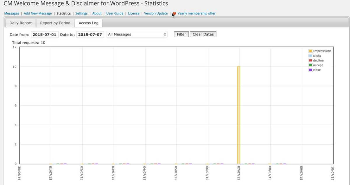The height and width of the screenshot is (185, 350).
Task: Switch to the Daily Report tab
Action: [x=20, y=23]
